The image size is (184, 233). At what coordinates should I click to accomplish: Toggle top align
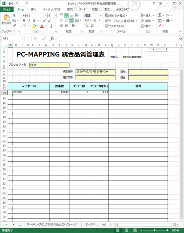click(x=61, y=15)
